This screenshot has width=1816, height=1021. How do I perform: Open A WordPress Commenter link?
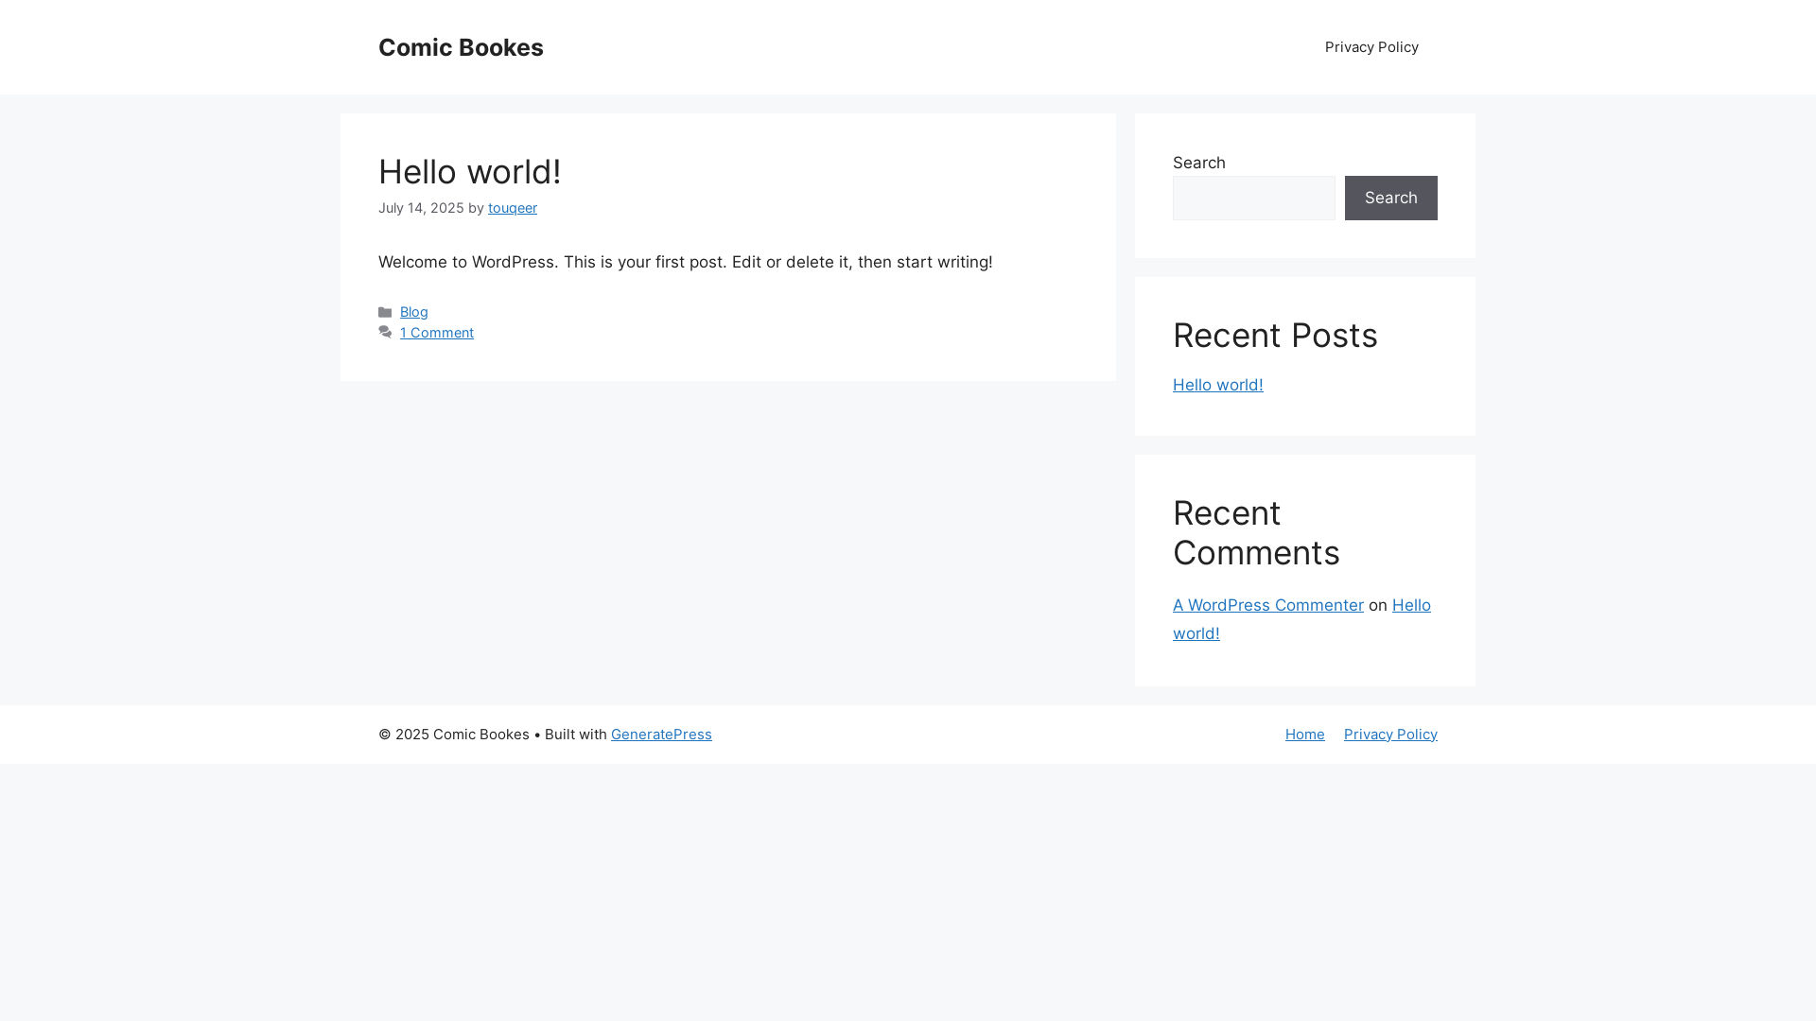[1268, 605]
